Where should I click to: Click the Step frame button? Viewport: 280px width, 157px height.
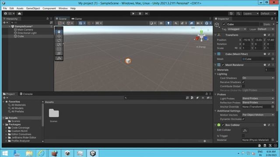click(147, 14)
